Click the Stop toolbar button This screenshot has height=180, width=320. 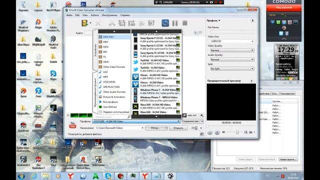pyautogui.click(x=185, y=23)
